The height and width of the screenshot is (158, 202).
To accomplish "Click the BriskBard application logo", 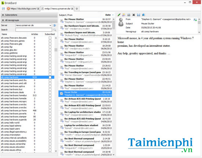I will (3, 3).
